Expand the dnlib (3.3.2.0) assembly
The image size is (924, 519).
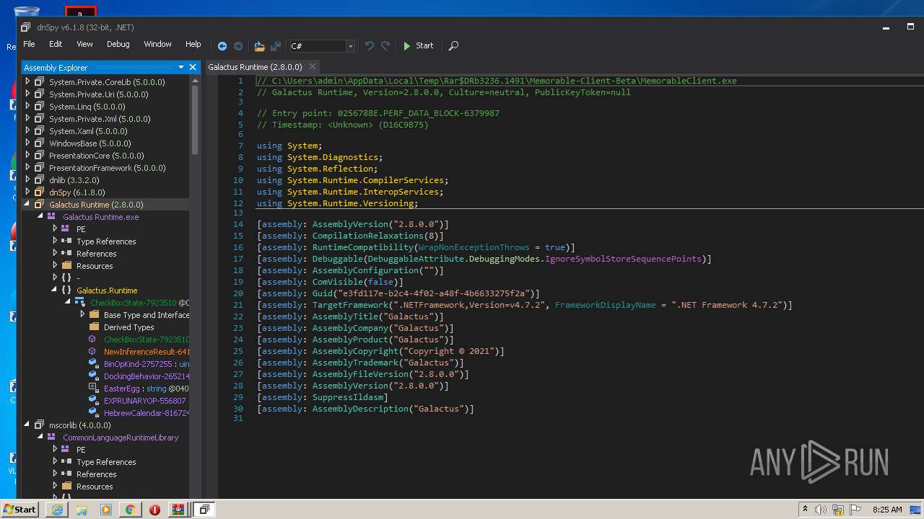point(28,180)
